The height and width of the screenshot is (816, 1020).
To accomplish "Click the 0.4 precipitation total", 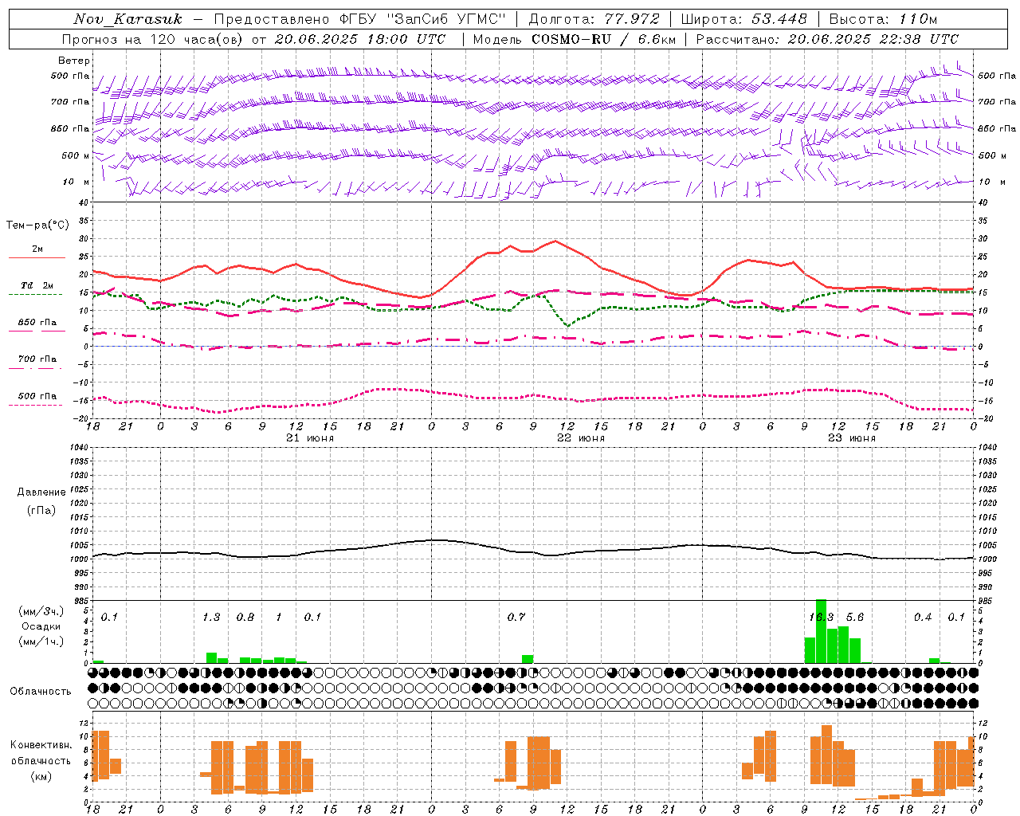I will tap(923, 618).
